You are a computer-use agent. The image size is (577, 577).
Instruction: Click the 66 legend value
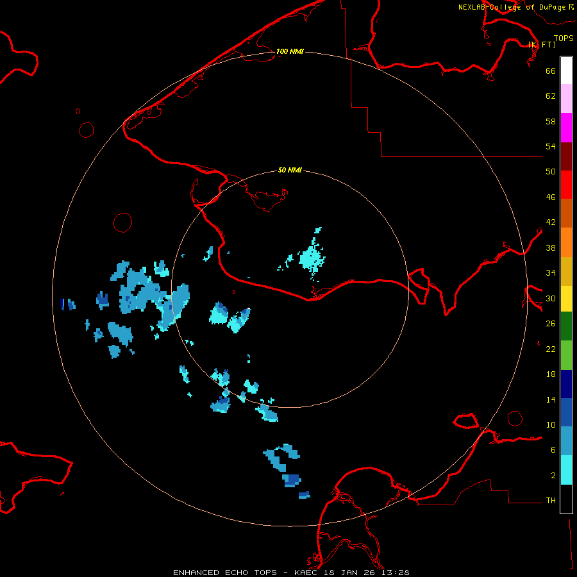[551, 71]
